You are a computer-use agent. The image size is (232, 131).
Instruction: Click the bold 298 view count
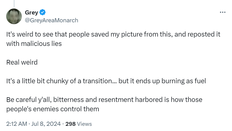pos(70,124)
